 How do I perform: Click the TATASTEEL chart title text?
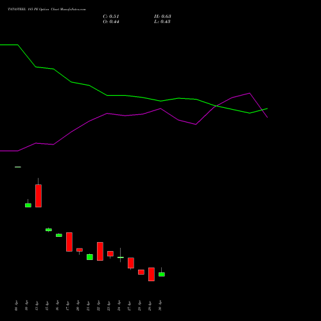click(x=47, y=10)
